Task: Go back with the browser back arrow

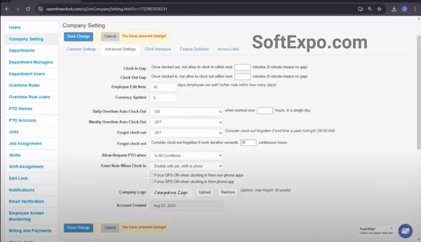Action: coord(7,9)
